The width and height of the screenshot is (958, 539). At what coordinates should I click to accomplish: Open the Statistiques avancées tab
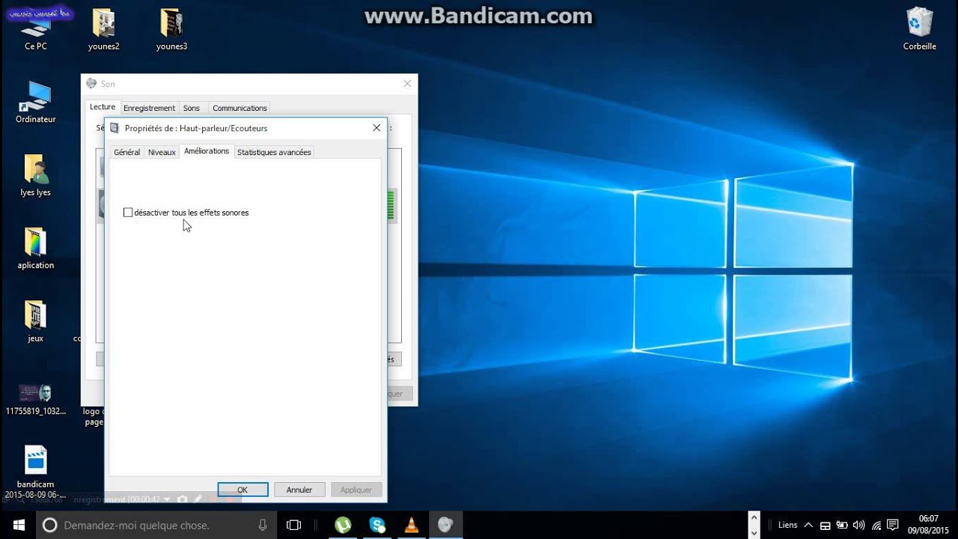click(274, 152)
